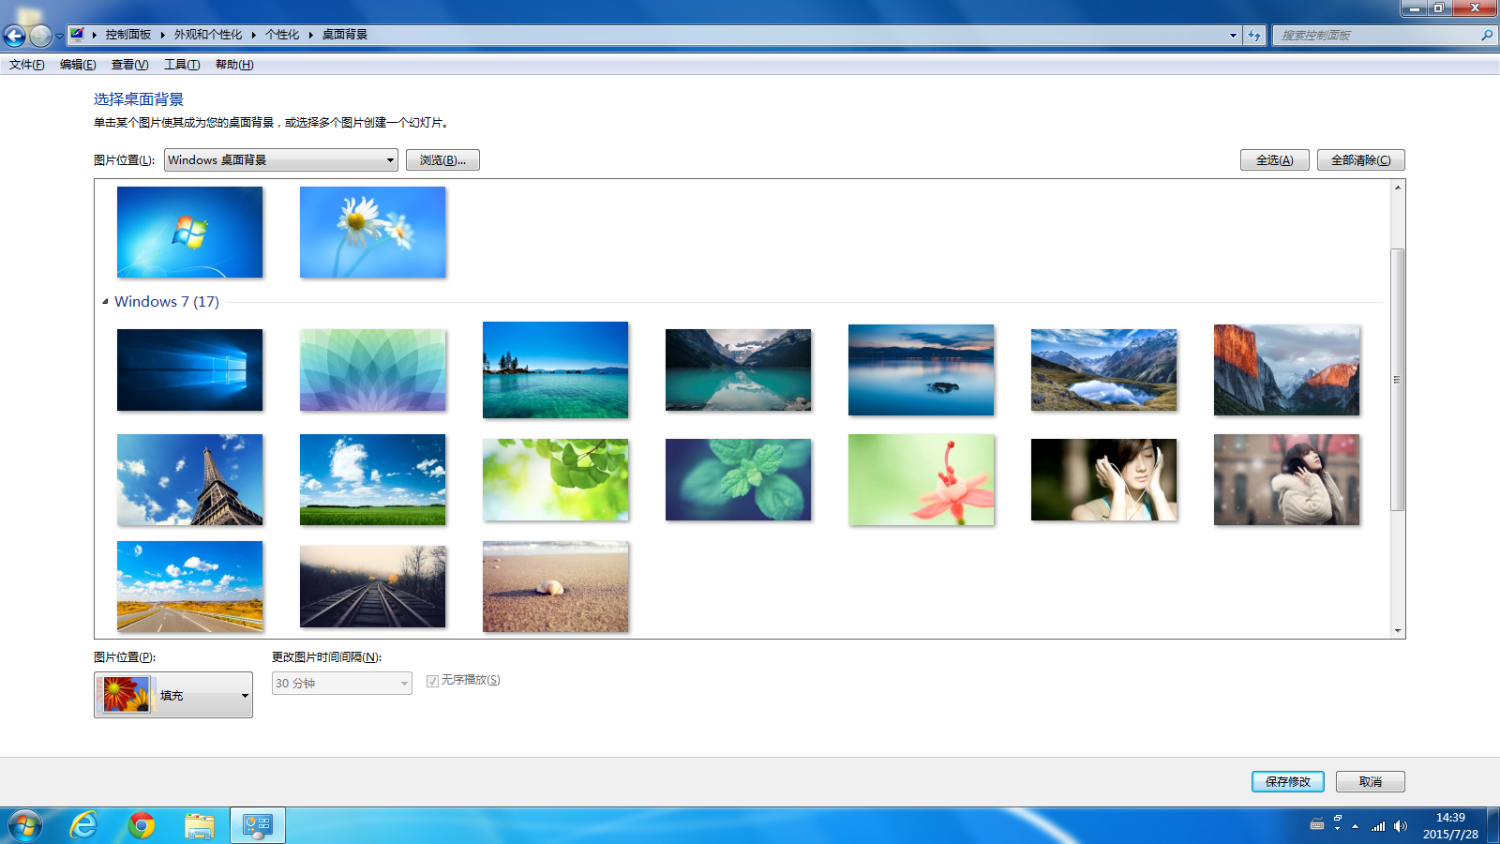Go to 个性化 in breadcrumb

tap(282, 35)
